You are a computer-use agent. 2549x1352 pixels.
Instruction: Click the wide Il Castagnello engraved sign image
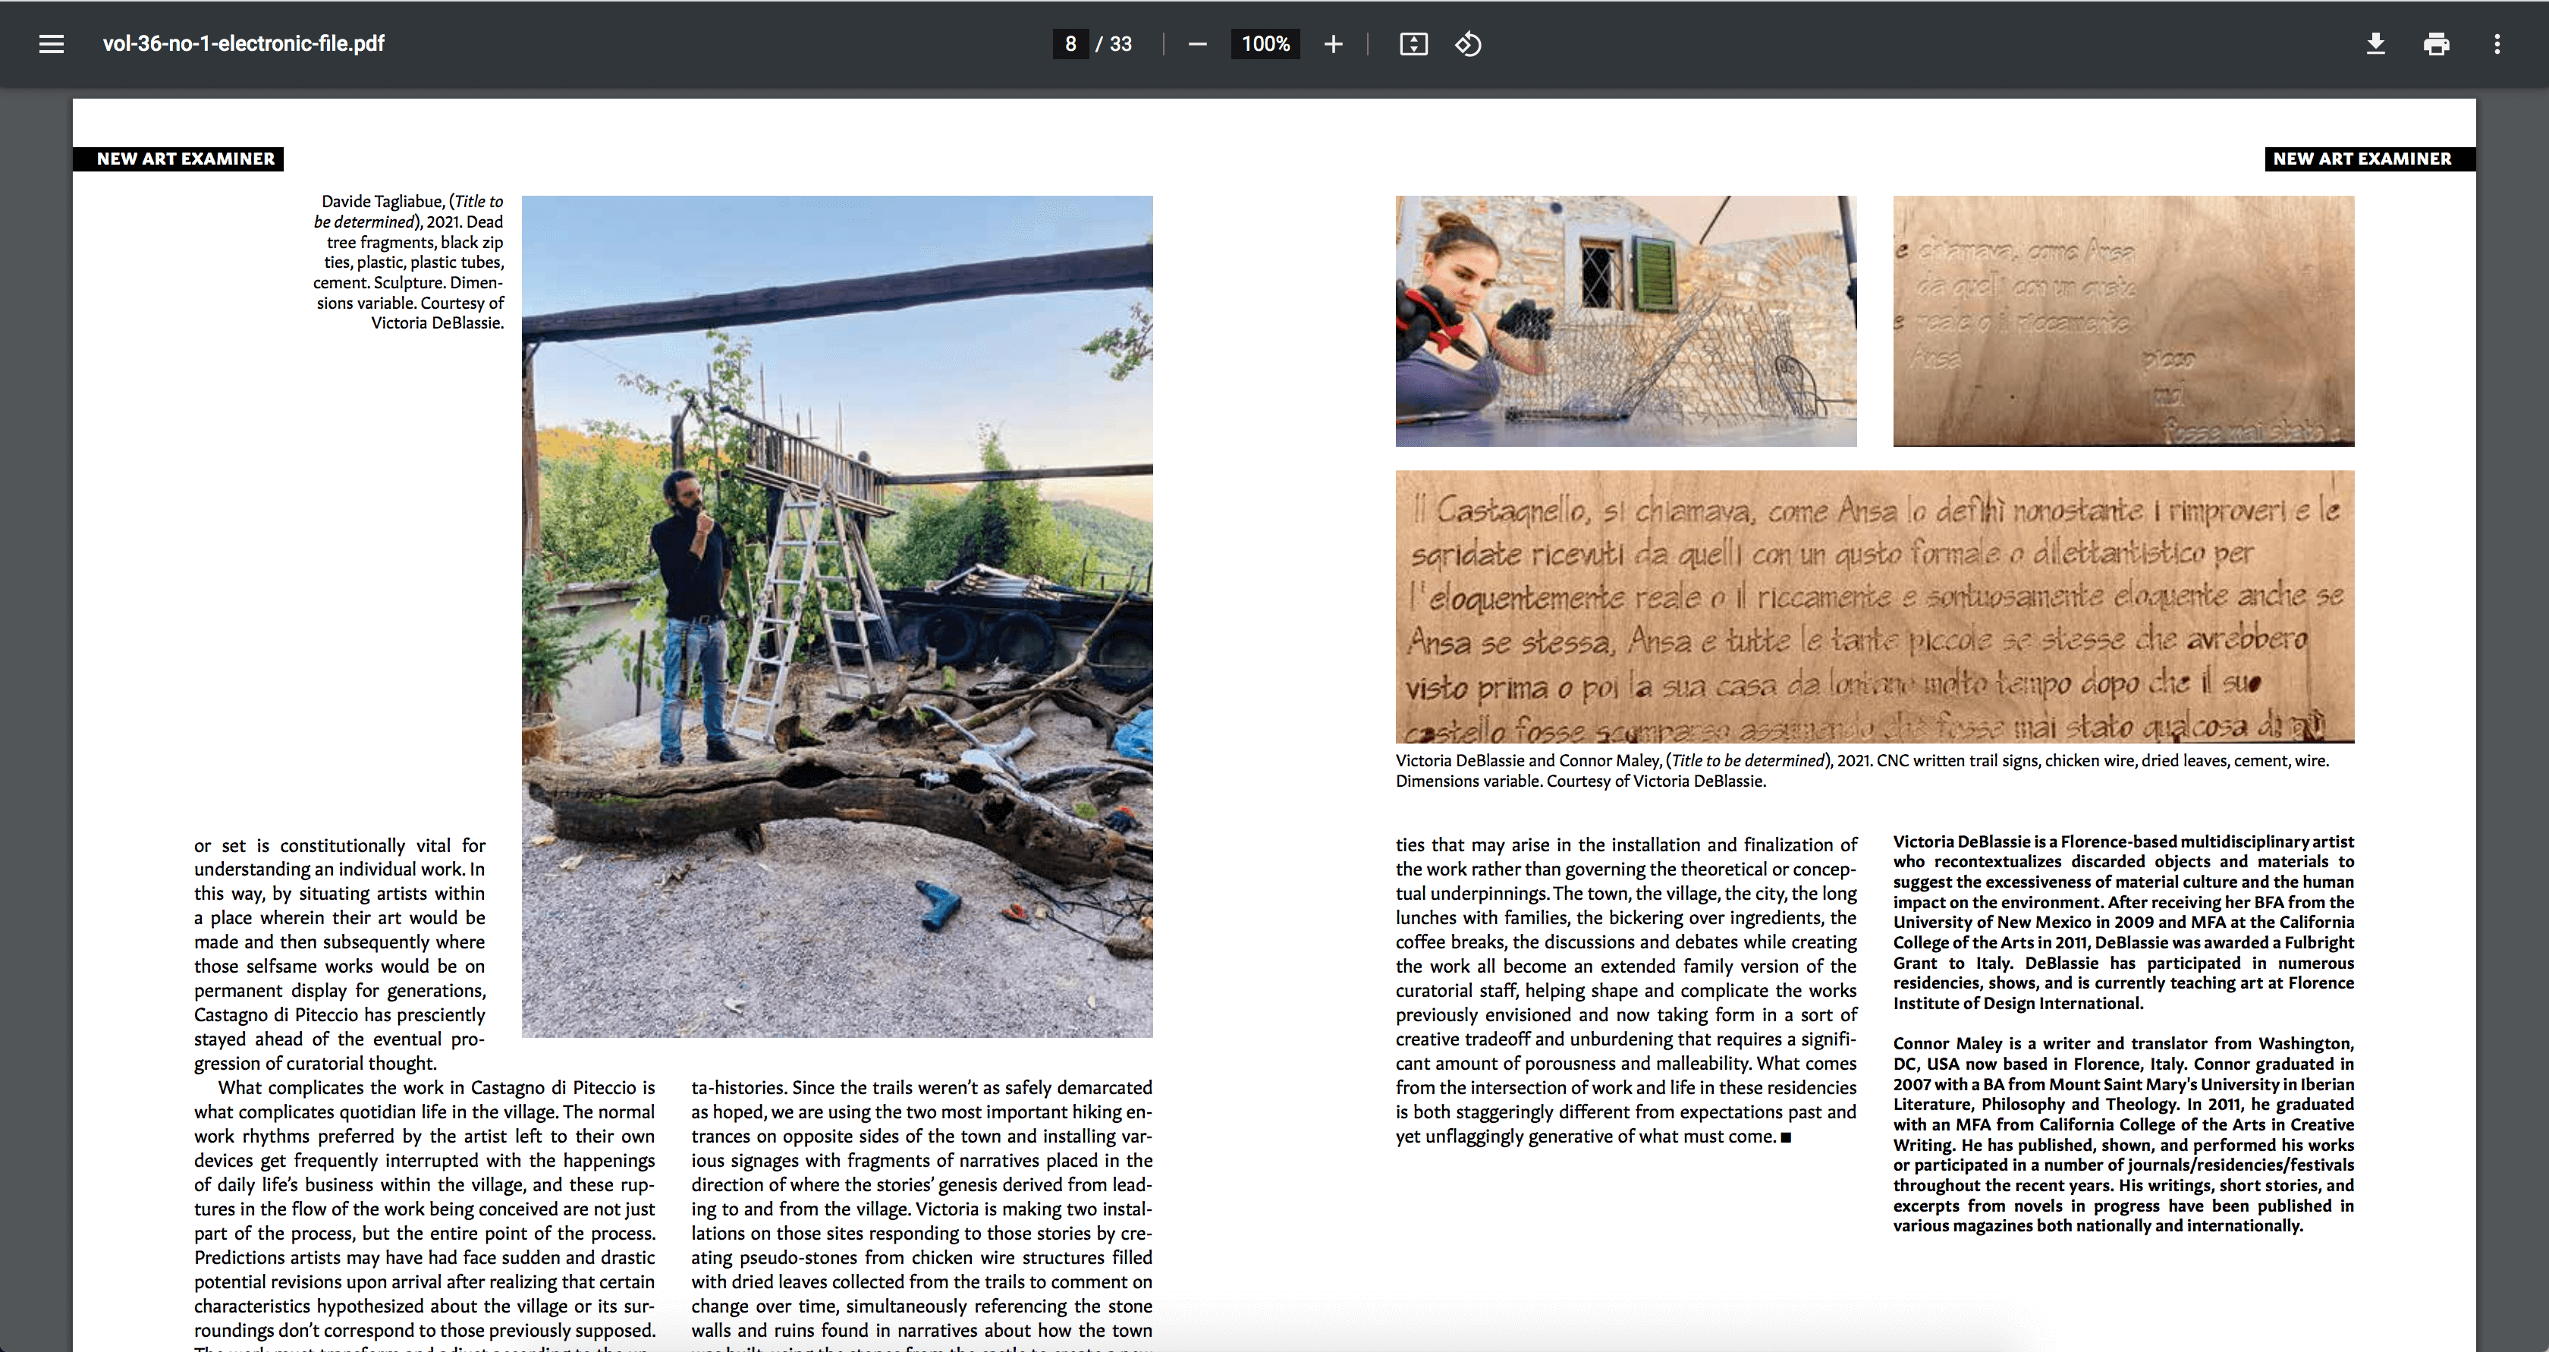tap(1875, 607)
